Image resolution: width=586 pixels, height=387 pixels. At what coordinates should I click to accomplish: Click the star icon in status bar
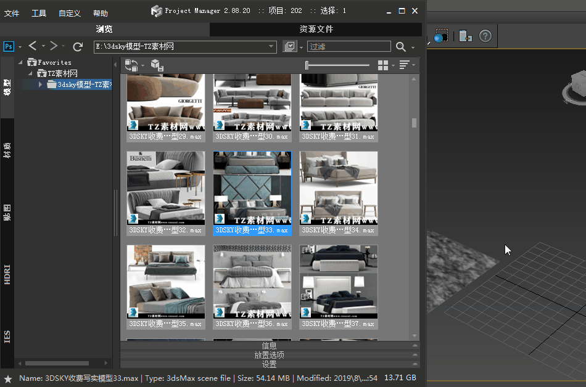(x=8, y=378)
